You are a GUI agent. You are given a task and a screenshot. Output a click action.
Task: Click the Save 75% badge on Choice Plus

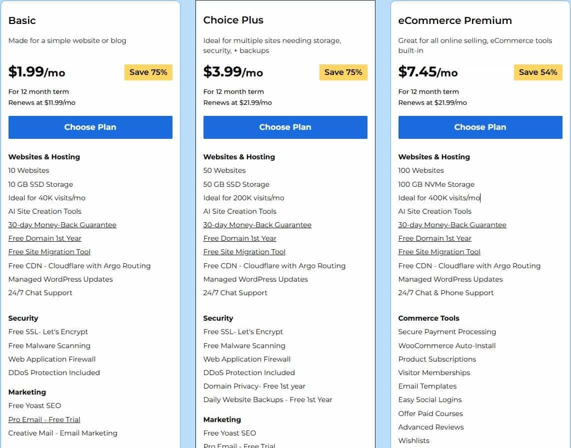(x=343, y=72)
